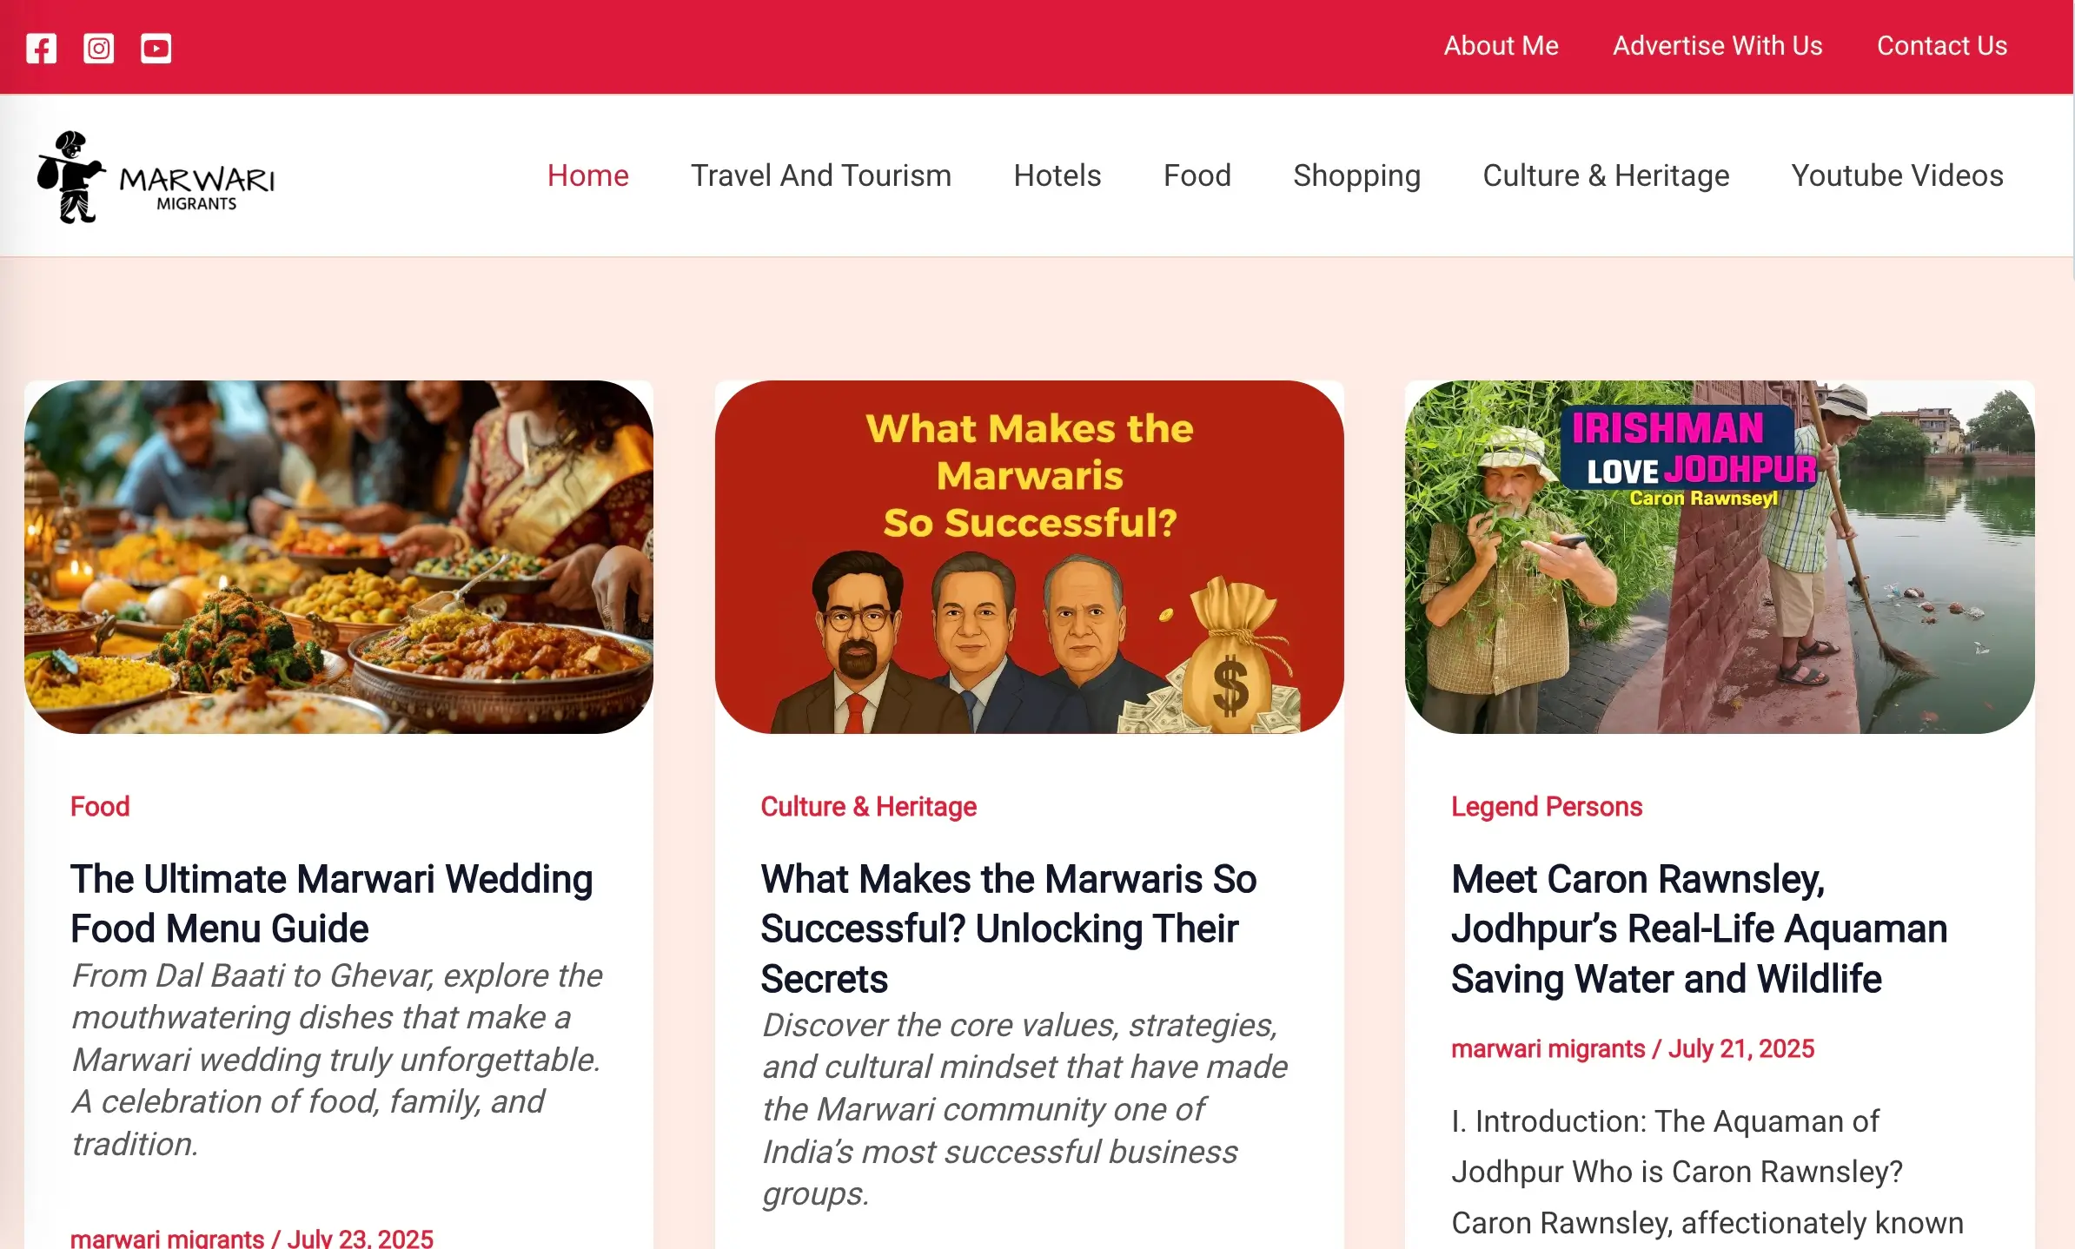The height and width of the screenshot is (1249, 2075).
Task: Open the wedding food feast thumbnail
Action: [x=339, y=557]
